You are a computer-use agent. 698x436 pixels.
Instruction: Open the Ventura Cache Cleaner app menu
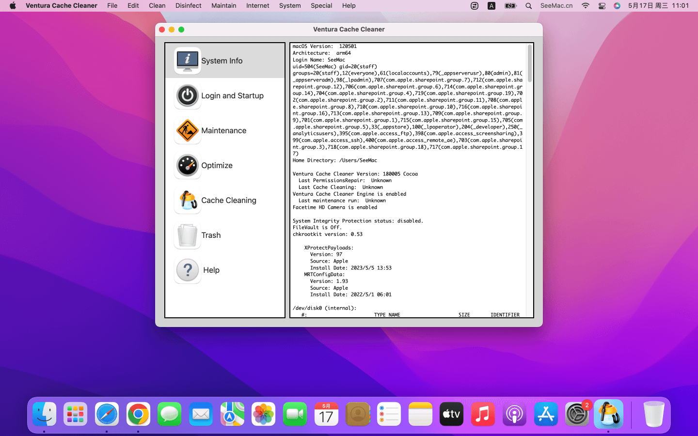point(62,6)
